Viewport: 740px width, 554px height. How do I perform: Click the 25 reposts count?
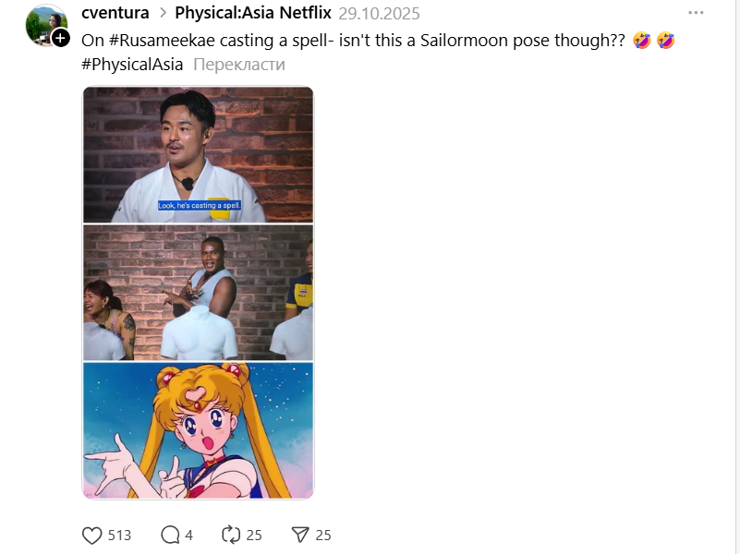click(x=254, y=536)
